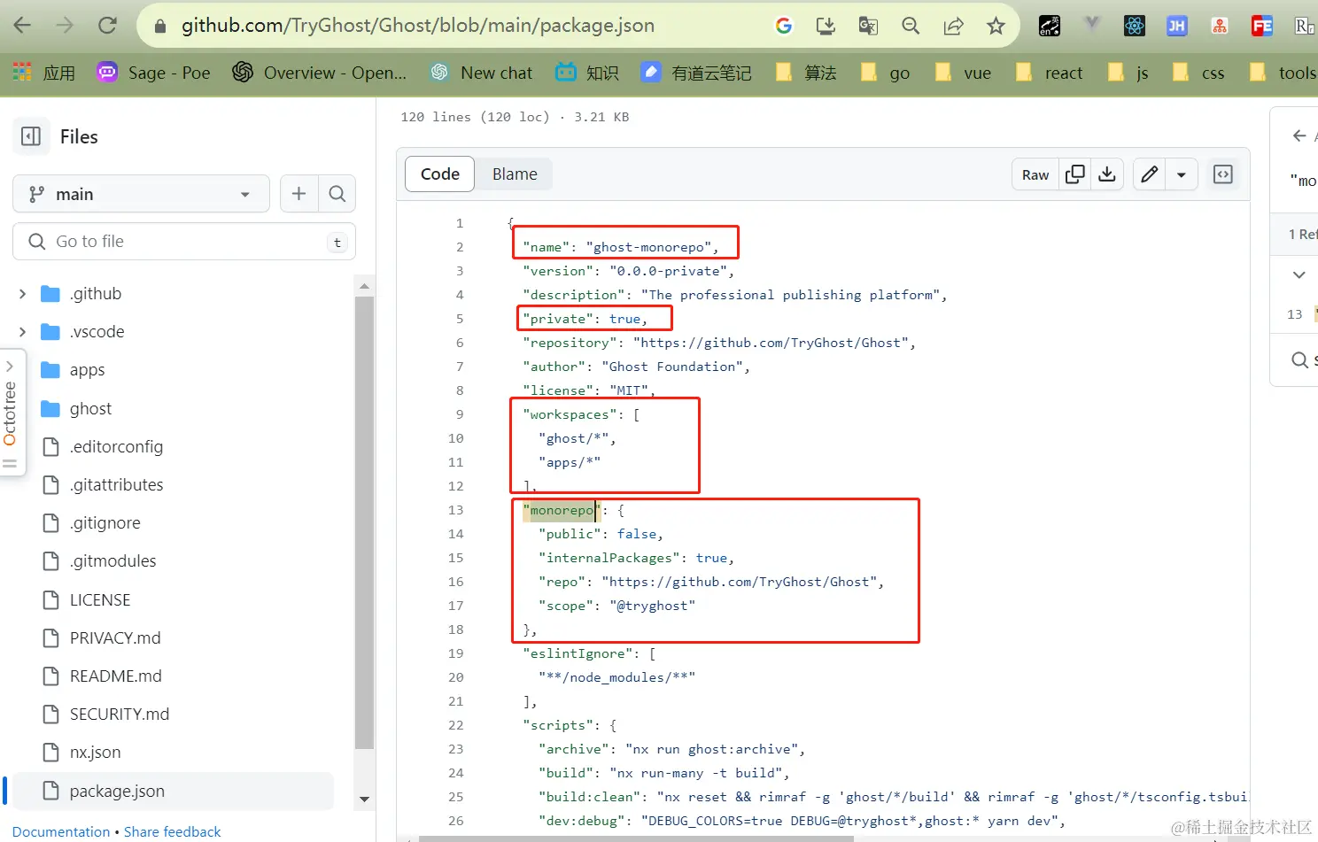Open the js bookmarks folder

(x=1128, y=73)
